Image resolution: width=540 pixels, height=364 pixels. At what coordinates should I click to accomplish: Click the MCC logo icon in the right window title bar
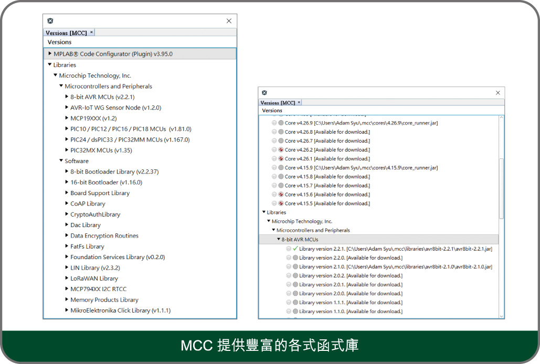coord(264,93)
